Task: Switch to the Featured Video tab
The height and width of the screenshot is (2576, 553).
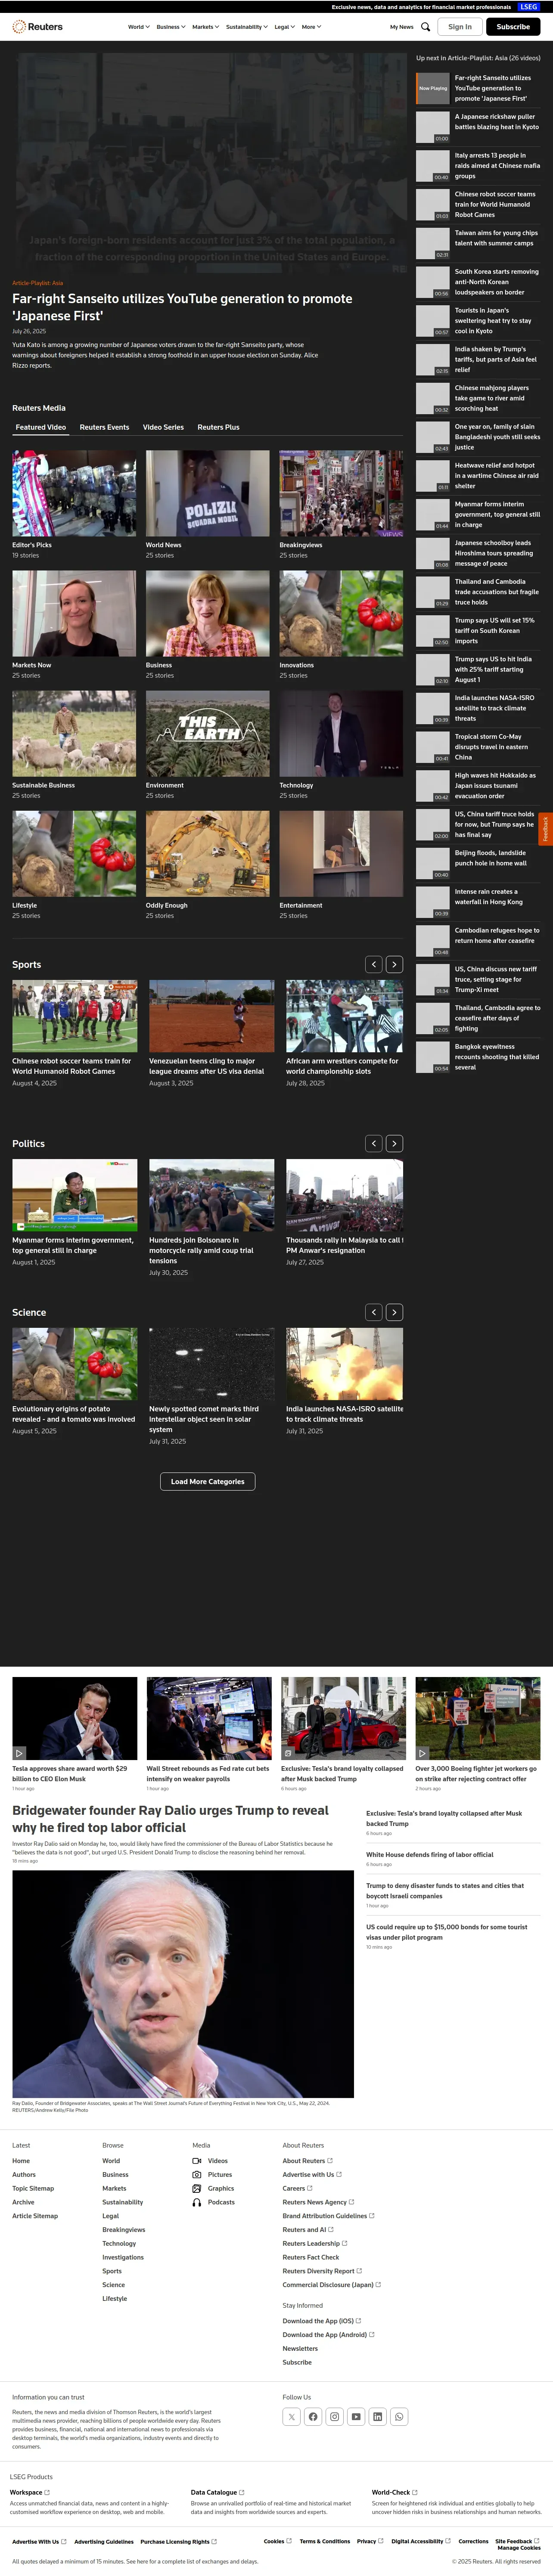Action: click(x=41, y=427)
